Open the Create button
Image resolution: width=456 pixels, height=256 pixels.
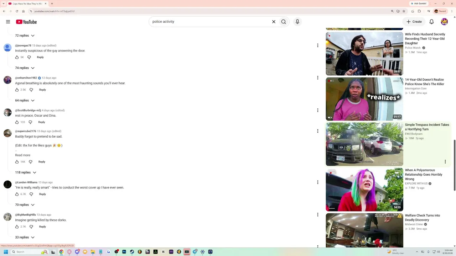(x=414, y=22)
